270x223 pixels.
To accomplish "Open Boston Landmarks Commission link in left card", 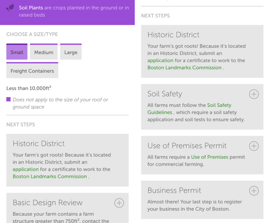I will tap(50, 176).
